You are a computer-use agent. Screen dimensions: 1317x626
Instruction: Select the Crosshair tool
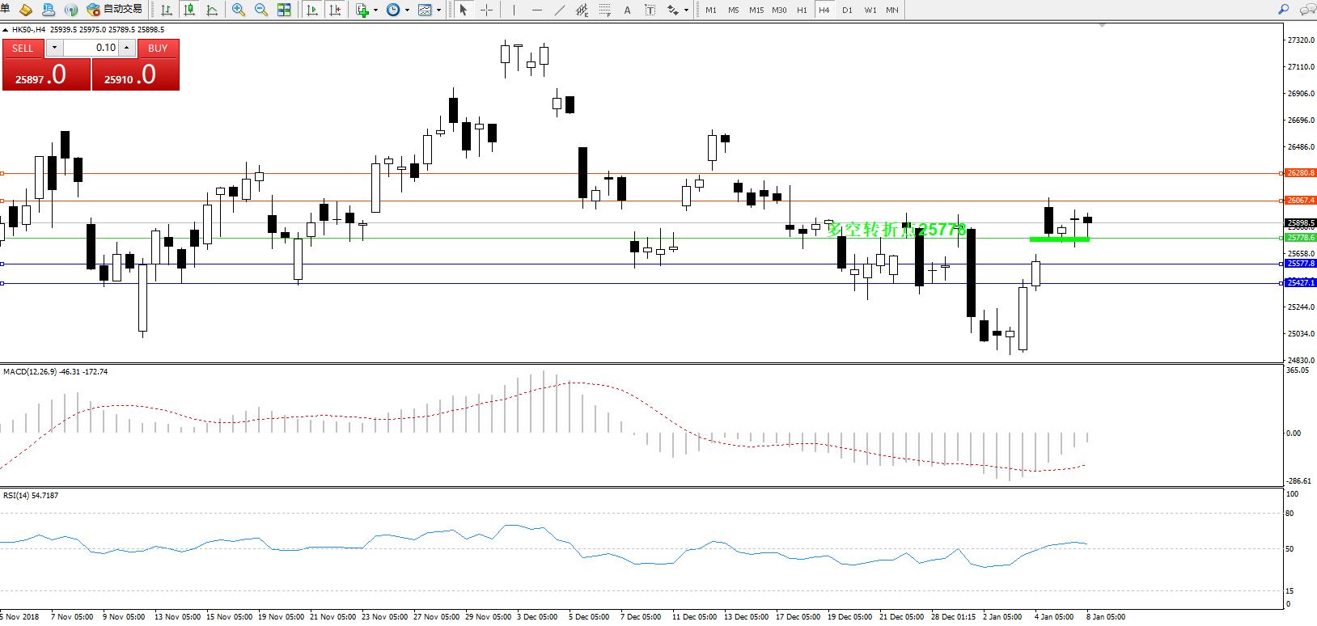(486, 10)
